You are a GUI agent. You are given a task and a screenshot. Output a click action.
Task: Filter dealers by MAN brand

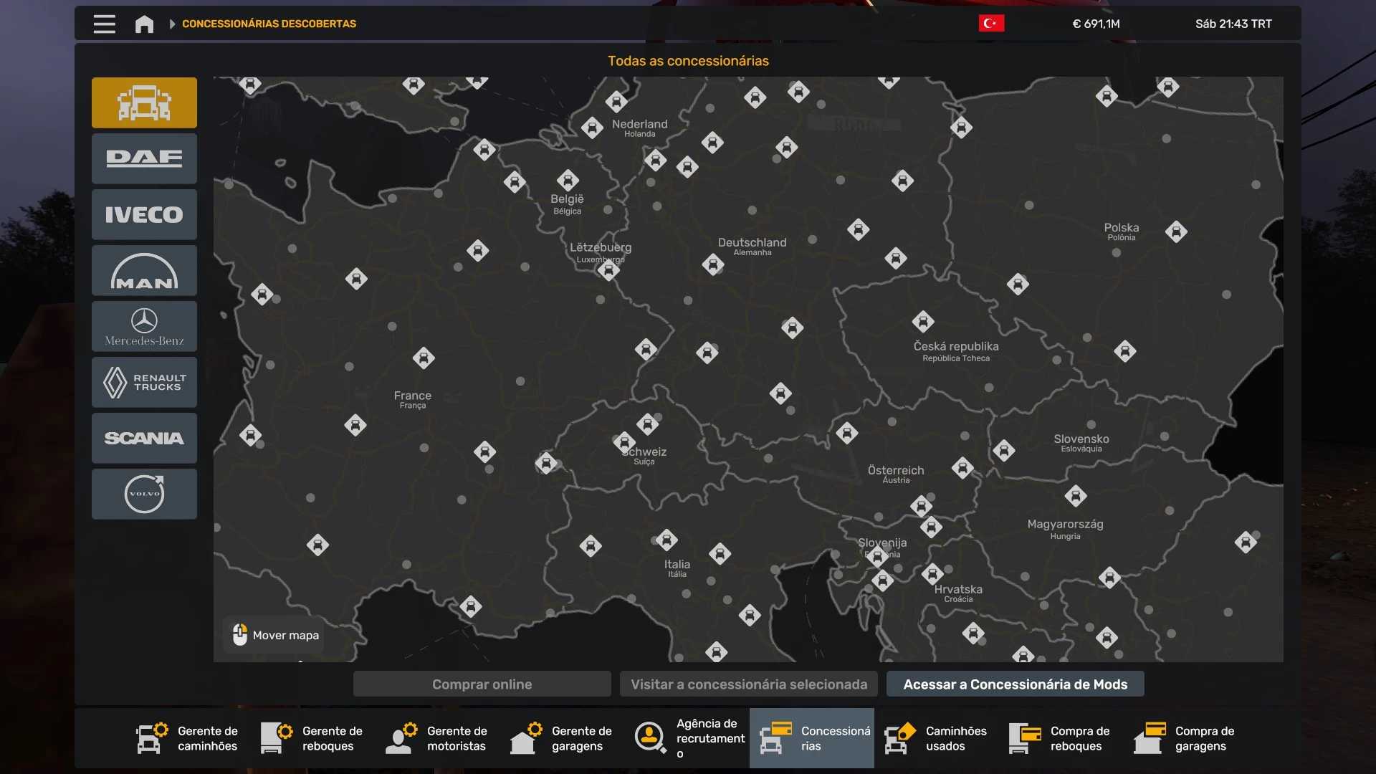pos(144,270)
